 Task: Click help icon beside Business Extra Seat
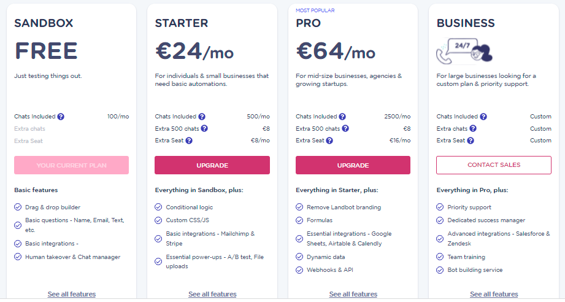click(x=471, y=141)
